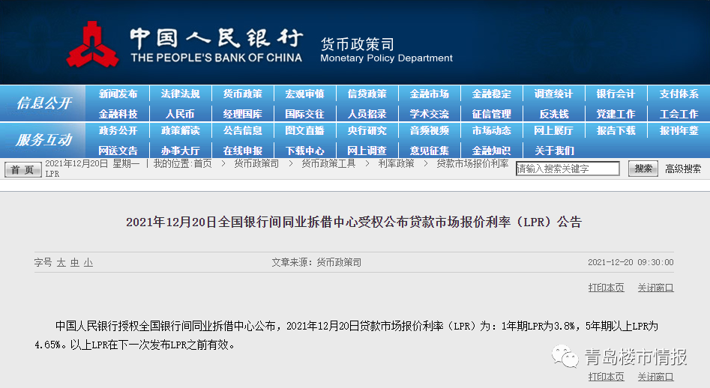
Task: Open the 法律法规 menu item
Action: click(x=180, y=94)
